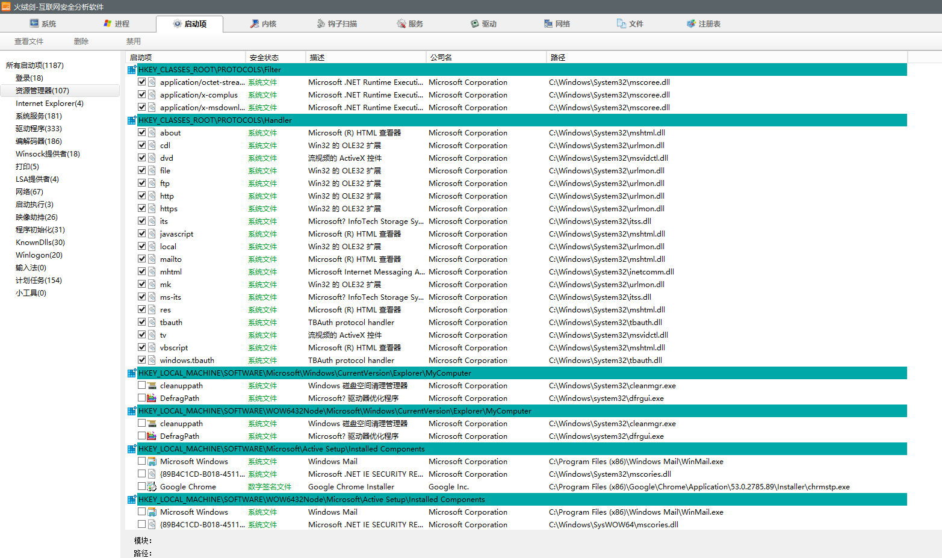Viewport: 942px width, 558px height.
Task: Click the 注册表 tab cube icon
Action: point(691,23)
